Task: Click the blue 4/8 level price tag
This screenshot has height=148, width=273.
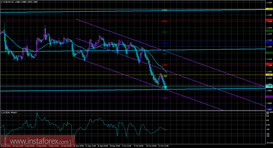Action: tap(269, 42)
